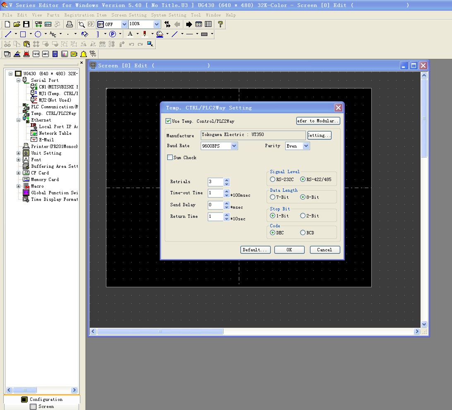Click the yellow question mark help icon
Image resolution: width=452 pixels, height=410 pixels.
pyautogui.click(x=220, y=24)
